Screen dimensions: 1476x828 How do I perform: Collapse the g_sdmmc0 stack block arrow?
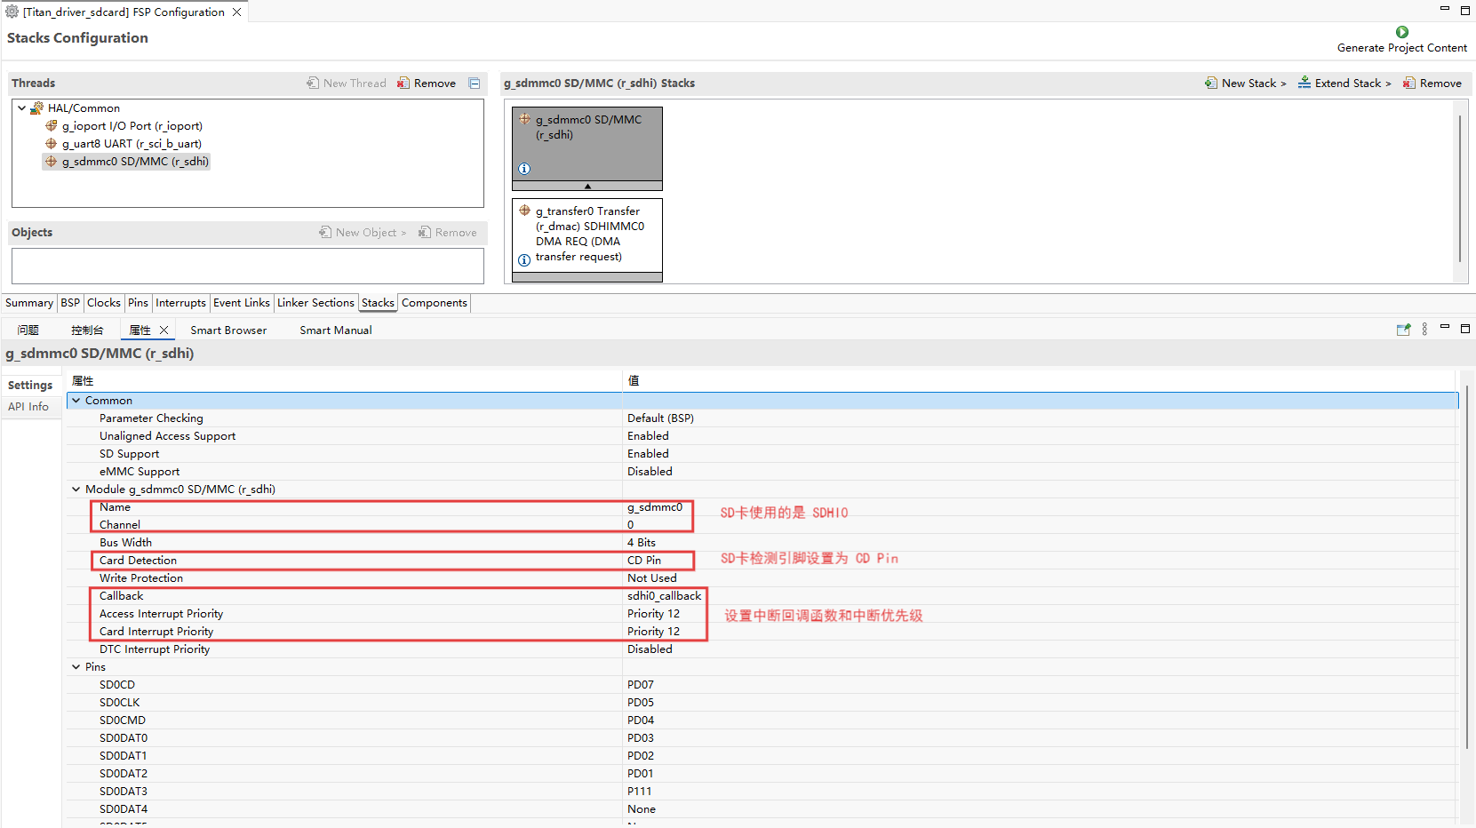pyautogui.click(x=587, y=187)
